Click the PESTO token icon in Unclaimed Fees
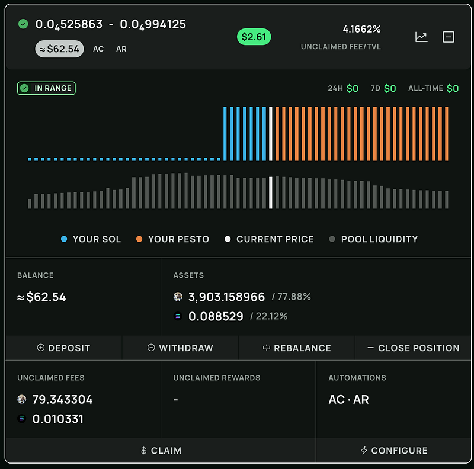Screen dimensions: 474x469 (22, 399)
